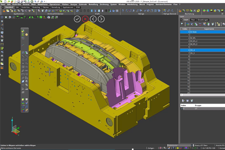Open the Modellieren menu
The height and width of the screenshot is (150, 225).
point(43,4)
